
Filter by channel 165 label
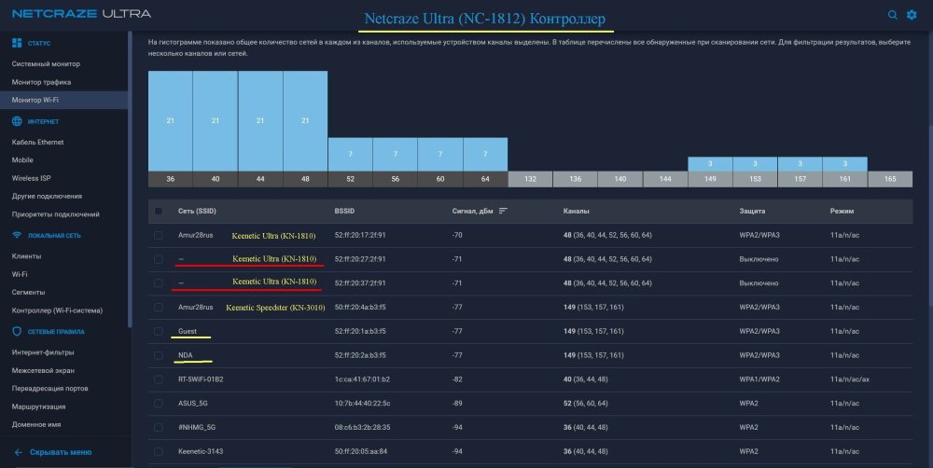click(x=890, y=179)
